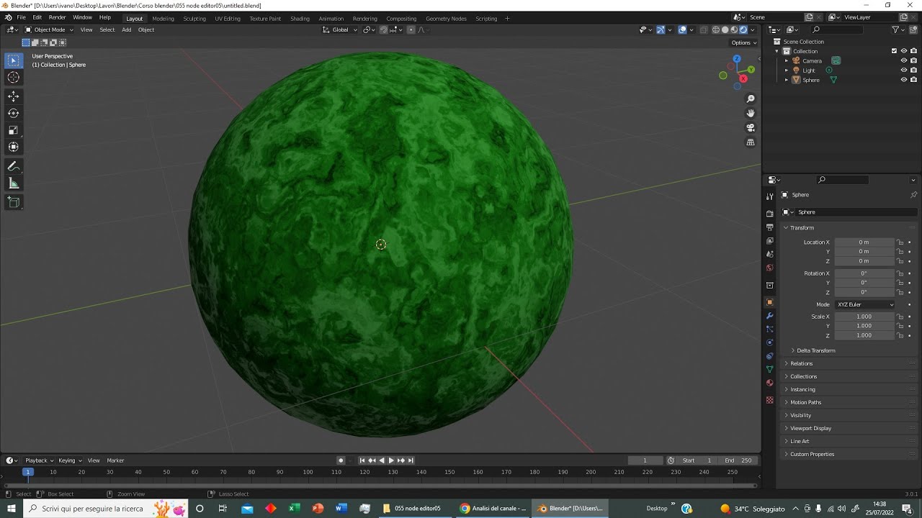Expand Camera in the outliner
Image resolution: width=922 pixels, height=518 pixels.
787,60
